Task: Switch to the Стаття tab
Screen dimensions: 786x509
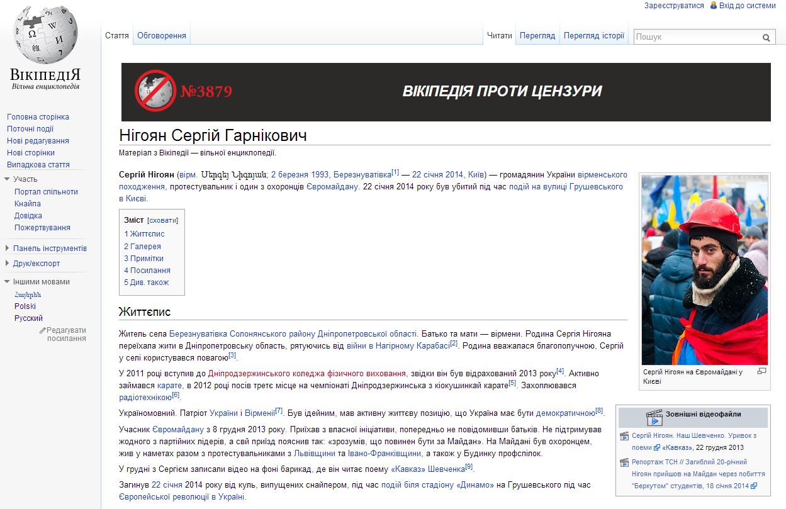Action: pos(117,36)
